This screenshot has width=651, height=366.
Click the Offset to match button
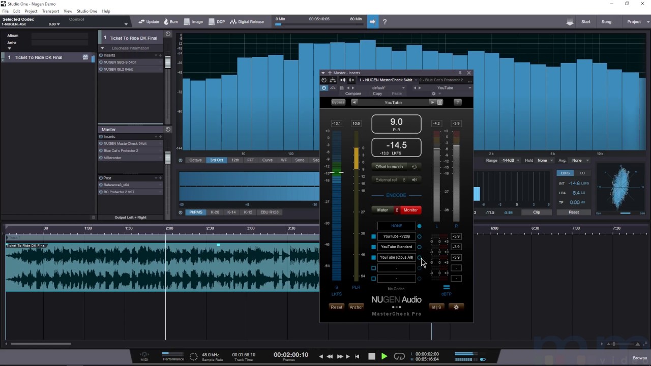389,167
